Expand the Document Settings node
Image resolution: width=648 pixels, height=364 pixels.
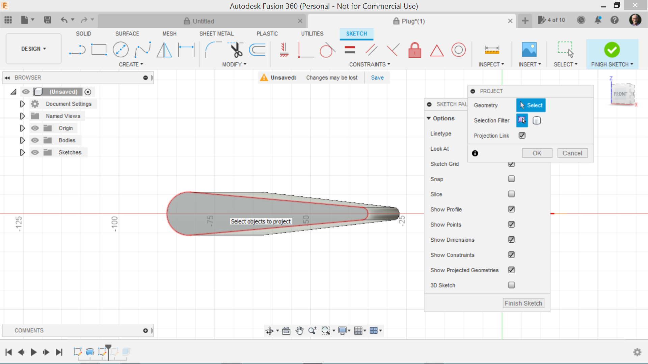(22, 104)
